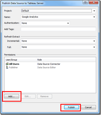Close the dialog with X button

click(x=93, y=2)
